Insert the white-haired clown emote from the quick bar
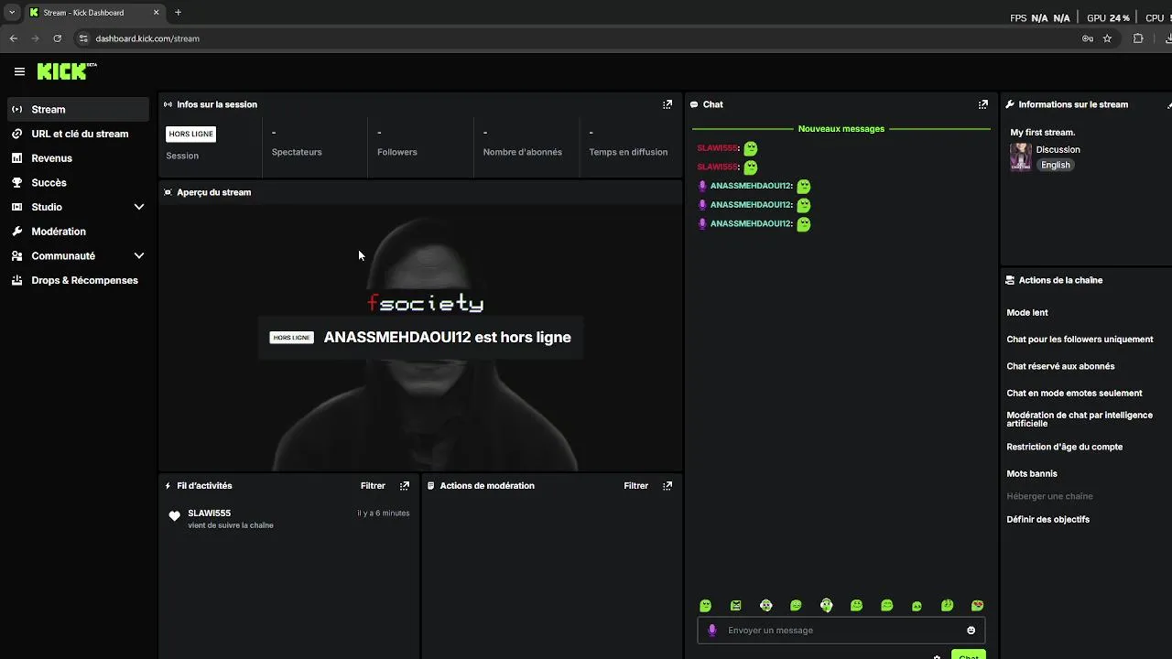 pos(766,606)
